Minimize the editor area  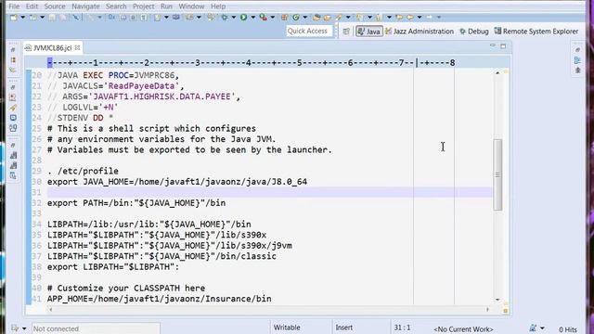coord(493,45)
